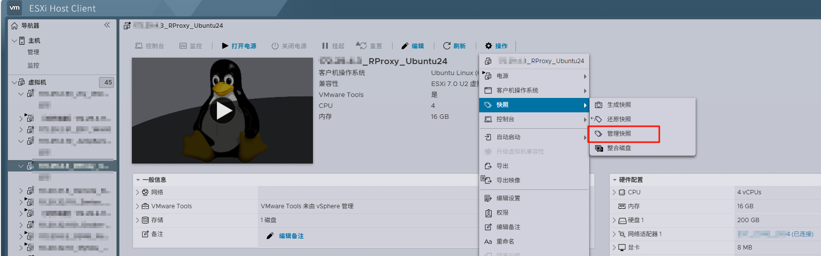Screen dimensions: 821x256
Task: Select 生成快照 take snapshot
Action: point(642,105)
